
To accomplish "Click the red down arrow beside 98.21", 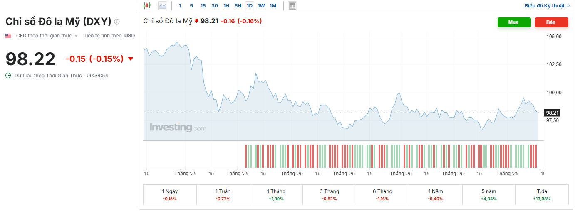I will click(196, 21).
